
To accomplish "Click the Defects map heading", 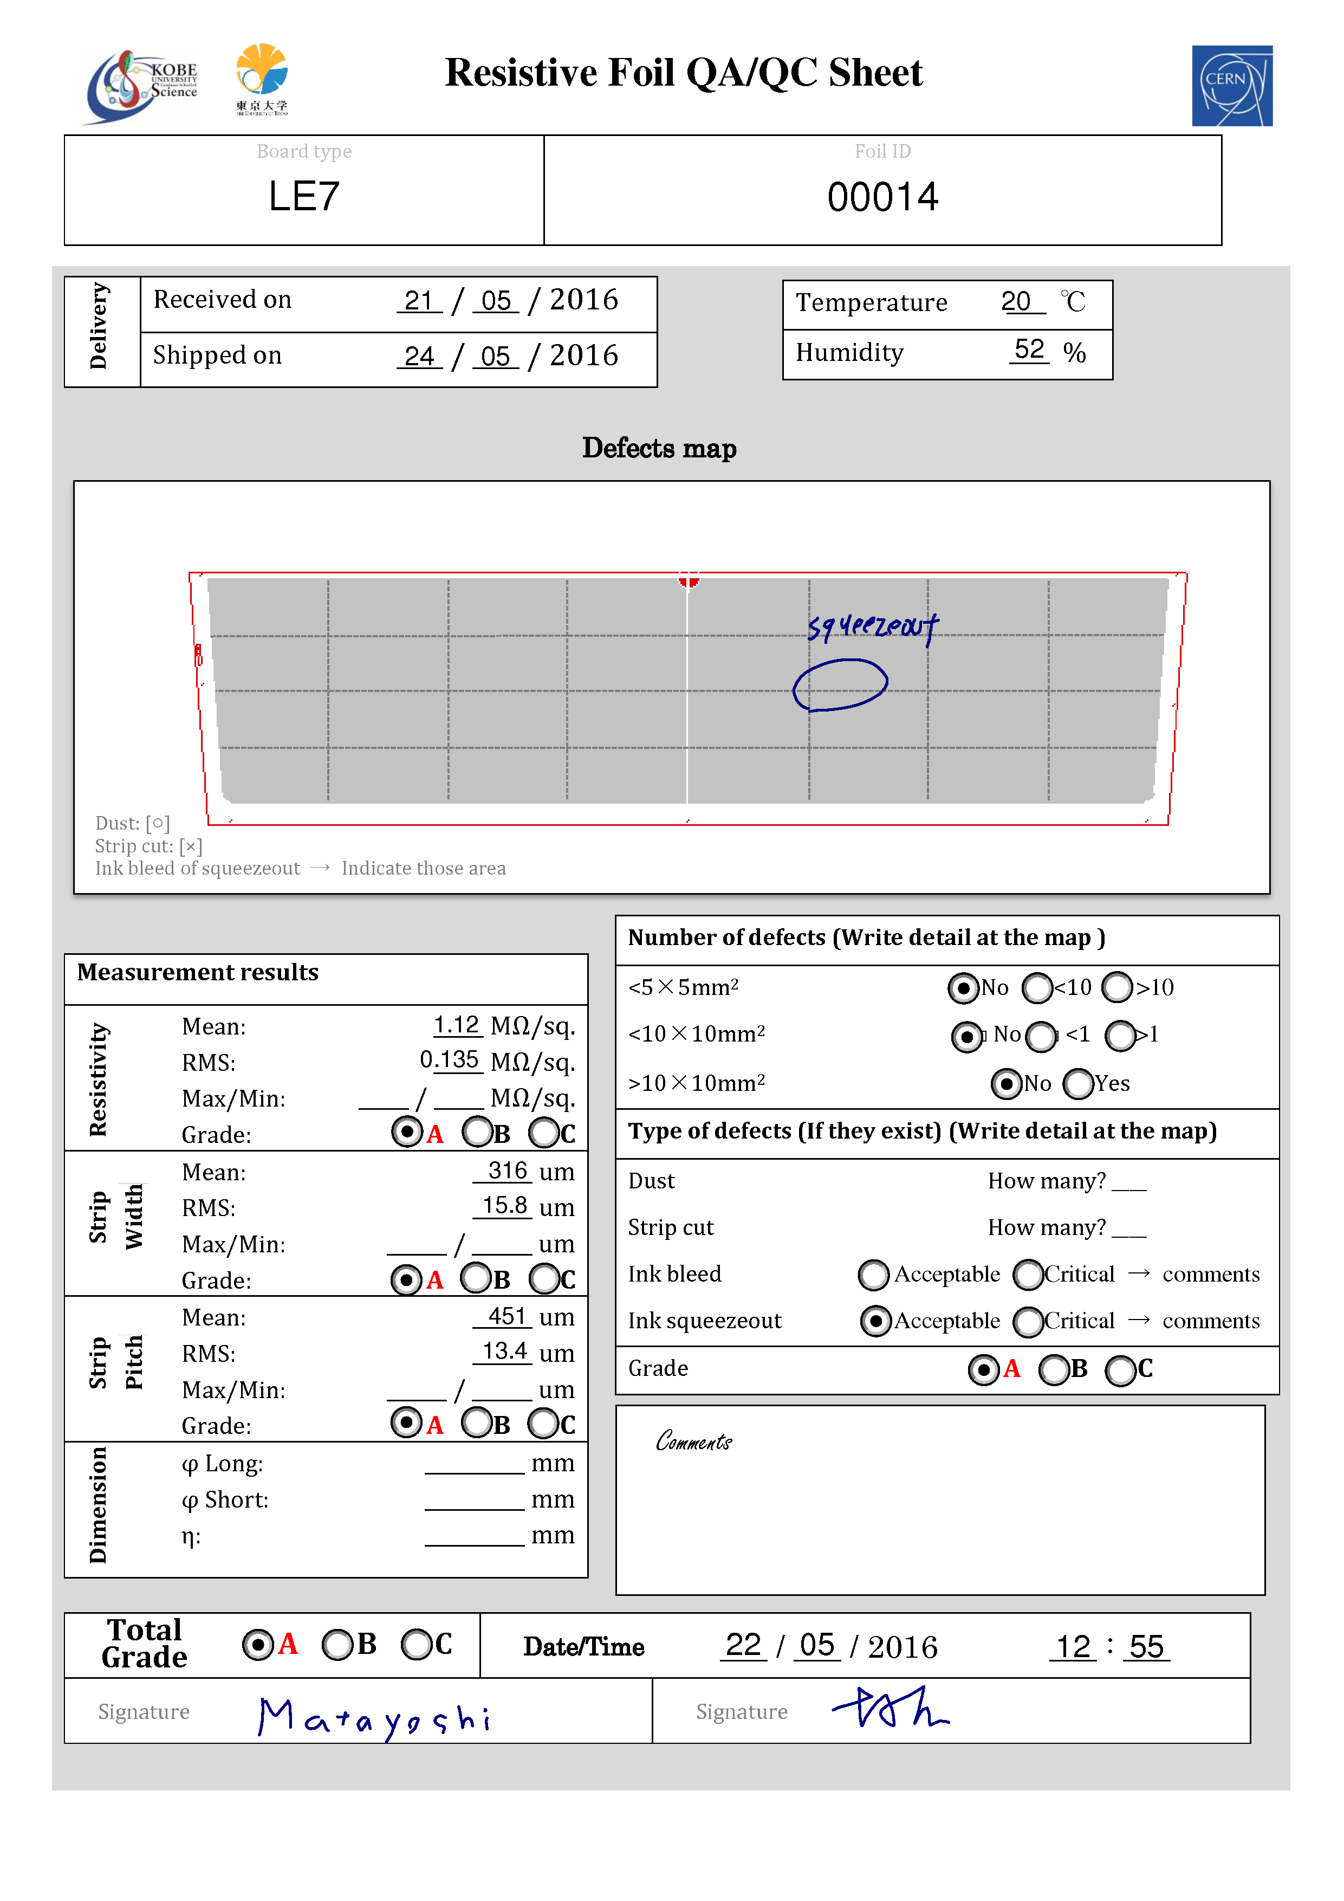I will (659, 448).
